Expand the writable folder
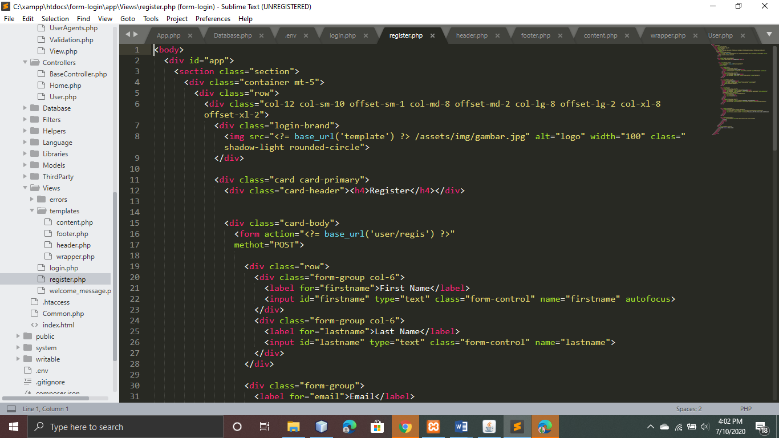The width and height of the screenshot is (779, 438). click(x=18, y=359)
